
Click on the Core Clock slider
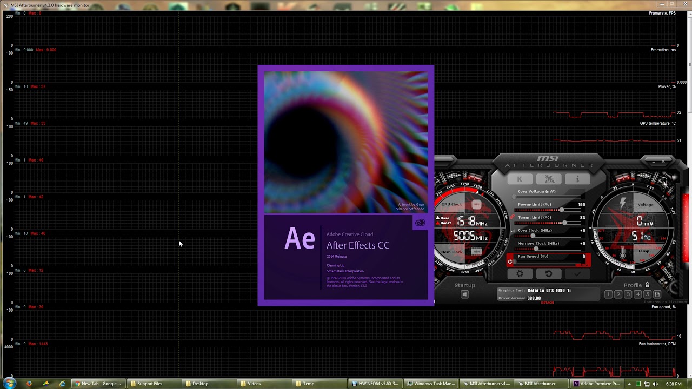point(547,236)
